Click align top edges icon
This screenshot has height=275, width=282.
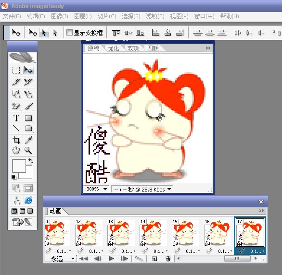[116, 33]
